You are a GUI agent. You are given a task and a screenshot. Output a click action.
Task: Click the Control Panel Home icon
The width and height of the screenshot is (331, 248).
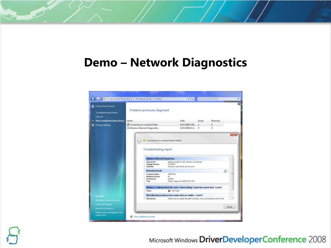click(93, 106)
